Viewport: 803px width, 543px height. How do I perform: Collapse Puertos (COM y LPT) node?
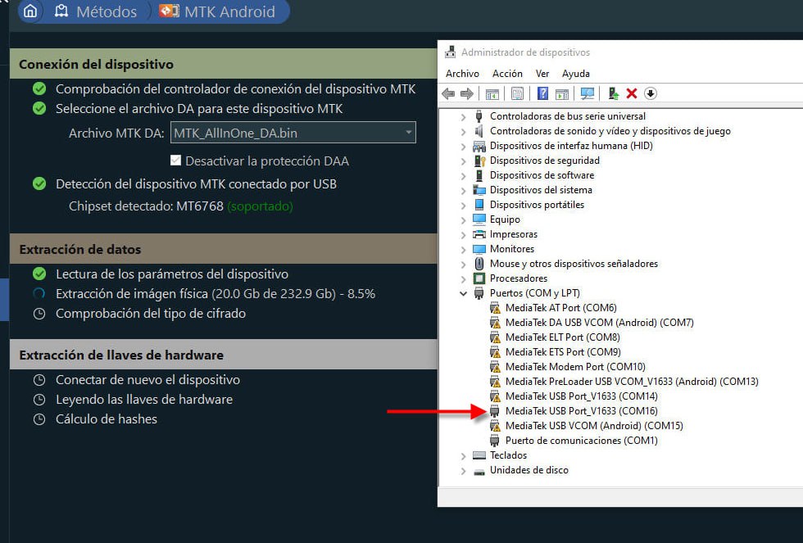464,294
